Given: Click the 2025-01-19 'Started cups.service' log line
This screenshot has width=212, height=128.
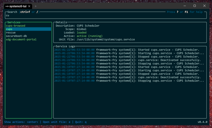Looking at the screenshot, I should tap(127, 67).
